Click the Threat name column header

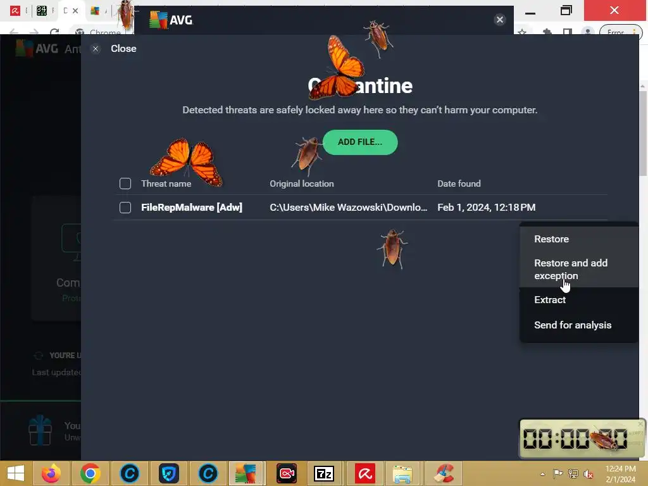click(x=166, y=184)
